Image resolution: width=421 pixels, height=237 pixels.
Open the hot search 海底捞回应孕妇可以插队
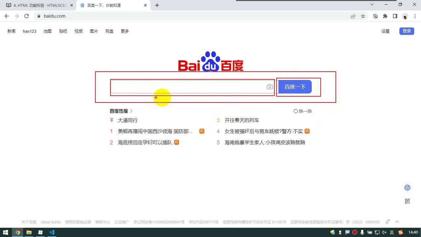click(x=145, y=143)
